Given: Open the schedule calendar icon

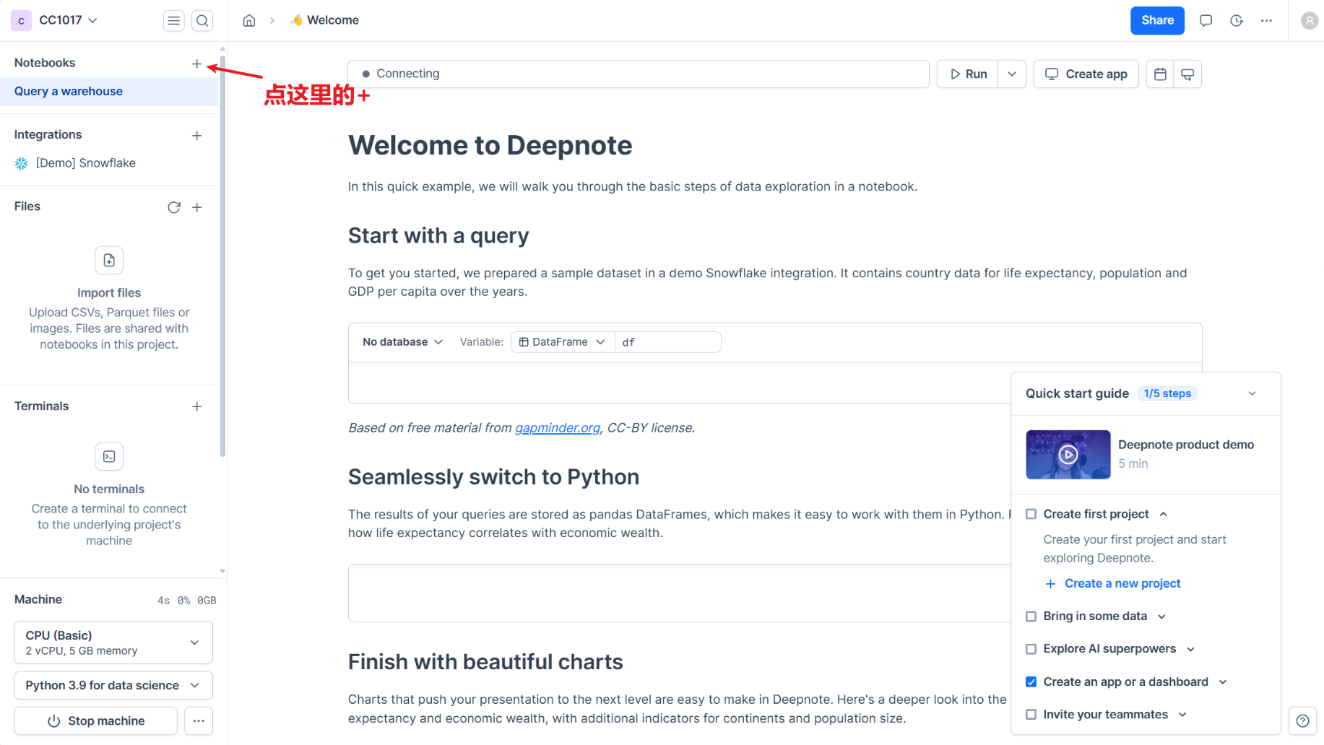Looking at the screenshot, I should coord(1161,74).
